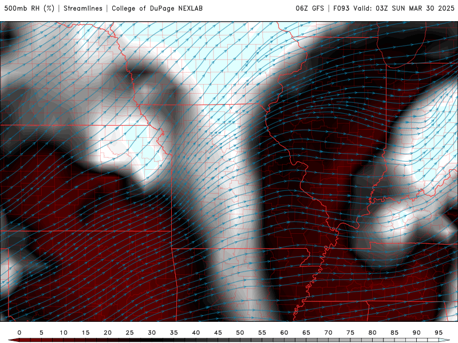Click 'College of DuPage NEXLAB' header text
This screenshot has height=343, width=458.
157,9
